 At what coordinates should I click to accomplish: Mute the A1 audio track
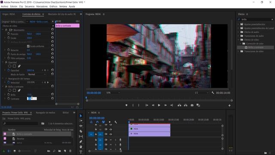[111, 140]
